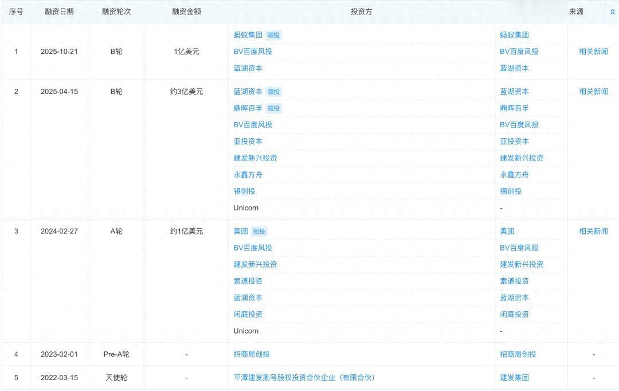Open BV百度风投 link in the 2025-10-21 round

251,52
